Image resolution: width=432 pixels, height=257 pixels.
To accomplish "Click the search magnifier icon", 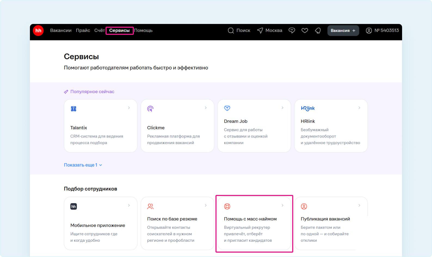I will (231, 30).
